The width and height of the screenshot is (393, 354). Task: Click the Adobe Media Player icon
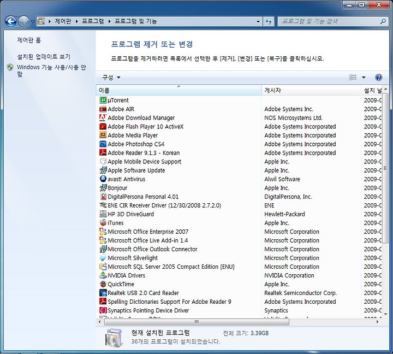[x=103, y=135]
